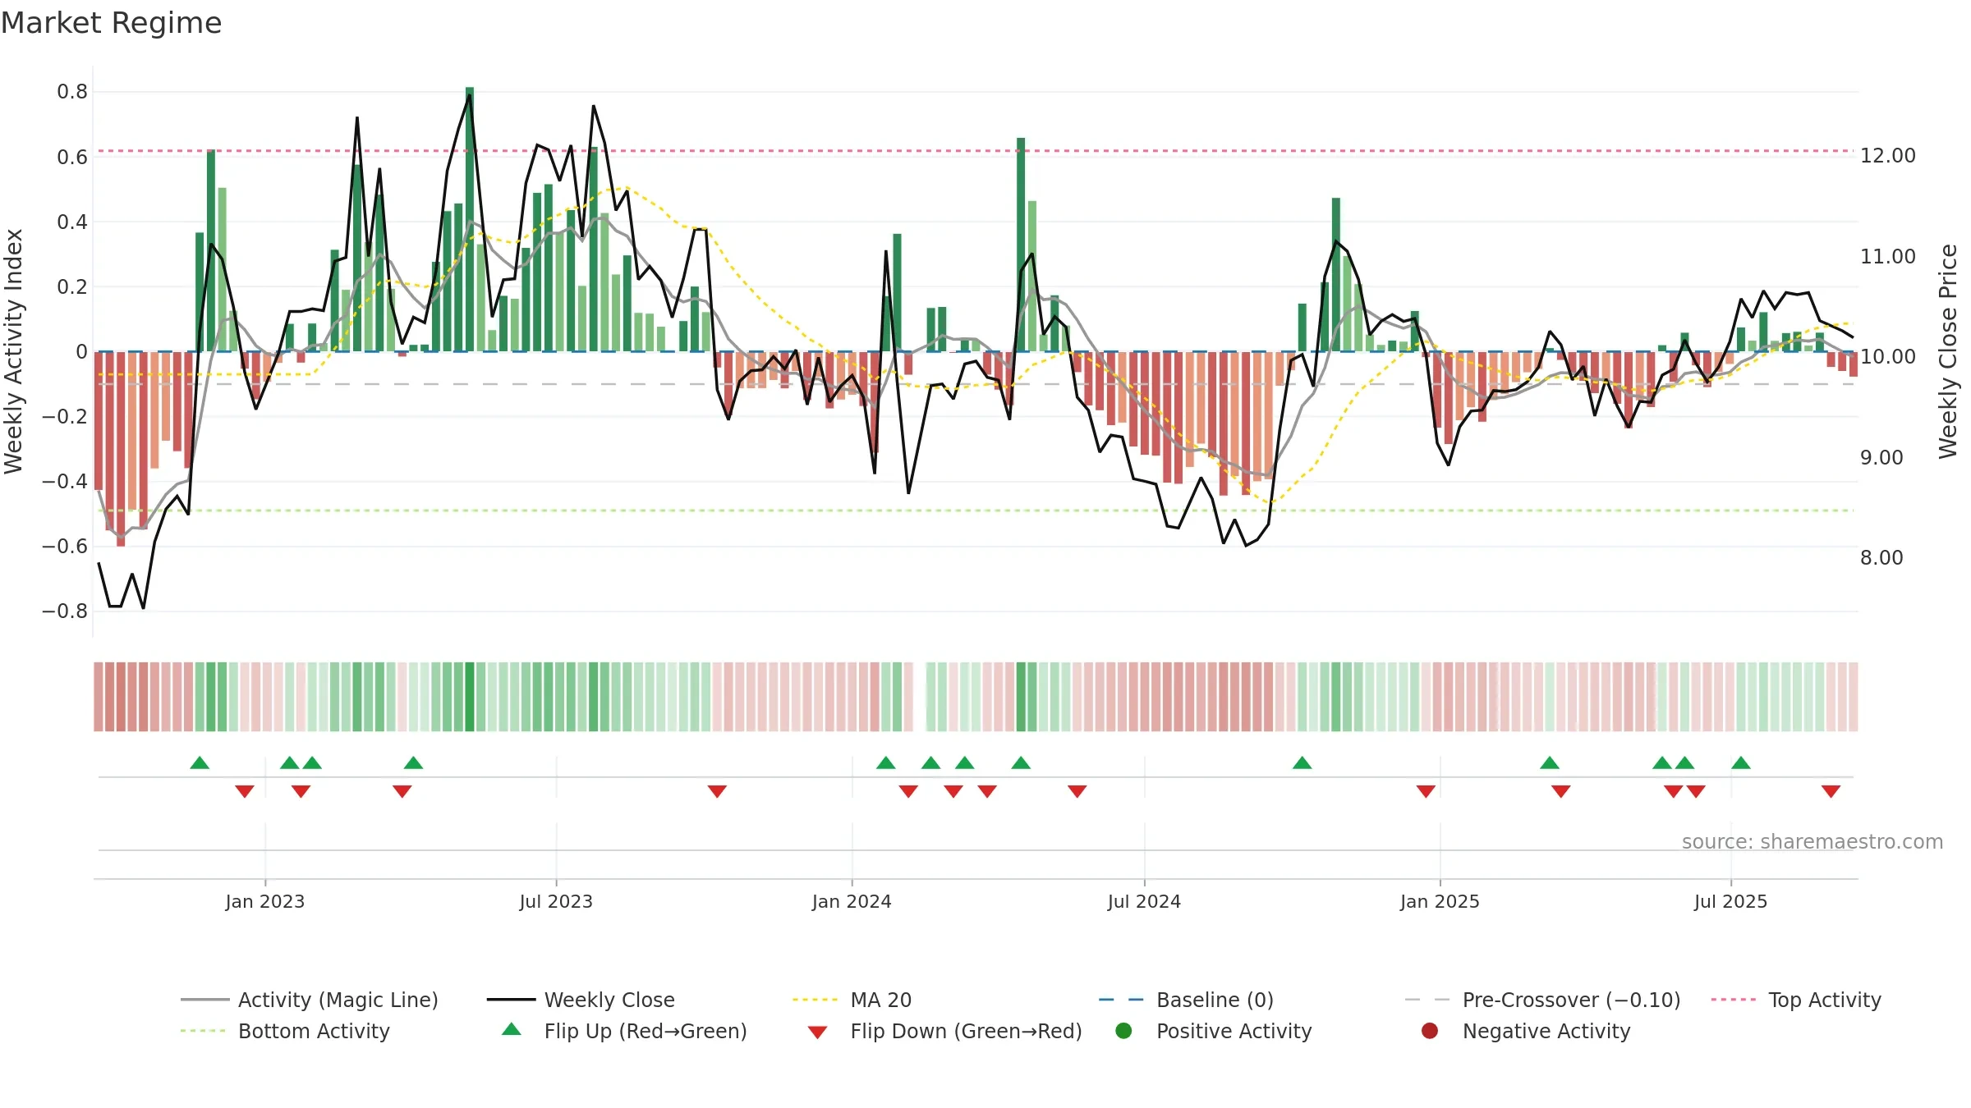Click the 11.00 price axis tick
The width and height of the screenshot is (1971, 1108).
(1888, 256)
